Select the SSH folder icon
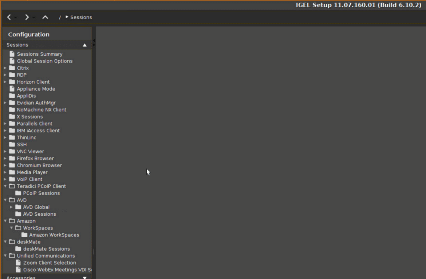This screenshot has height=279, width=426. [12, 144]
